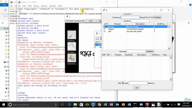
Task: Open Excel from taskbar
Action: coord(105,105)
